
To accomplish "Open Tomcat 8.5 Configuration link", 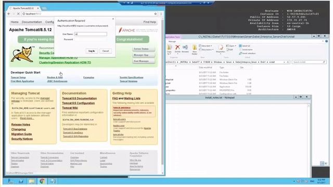I will [x=79, y=103].
